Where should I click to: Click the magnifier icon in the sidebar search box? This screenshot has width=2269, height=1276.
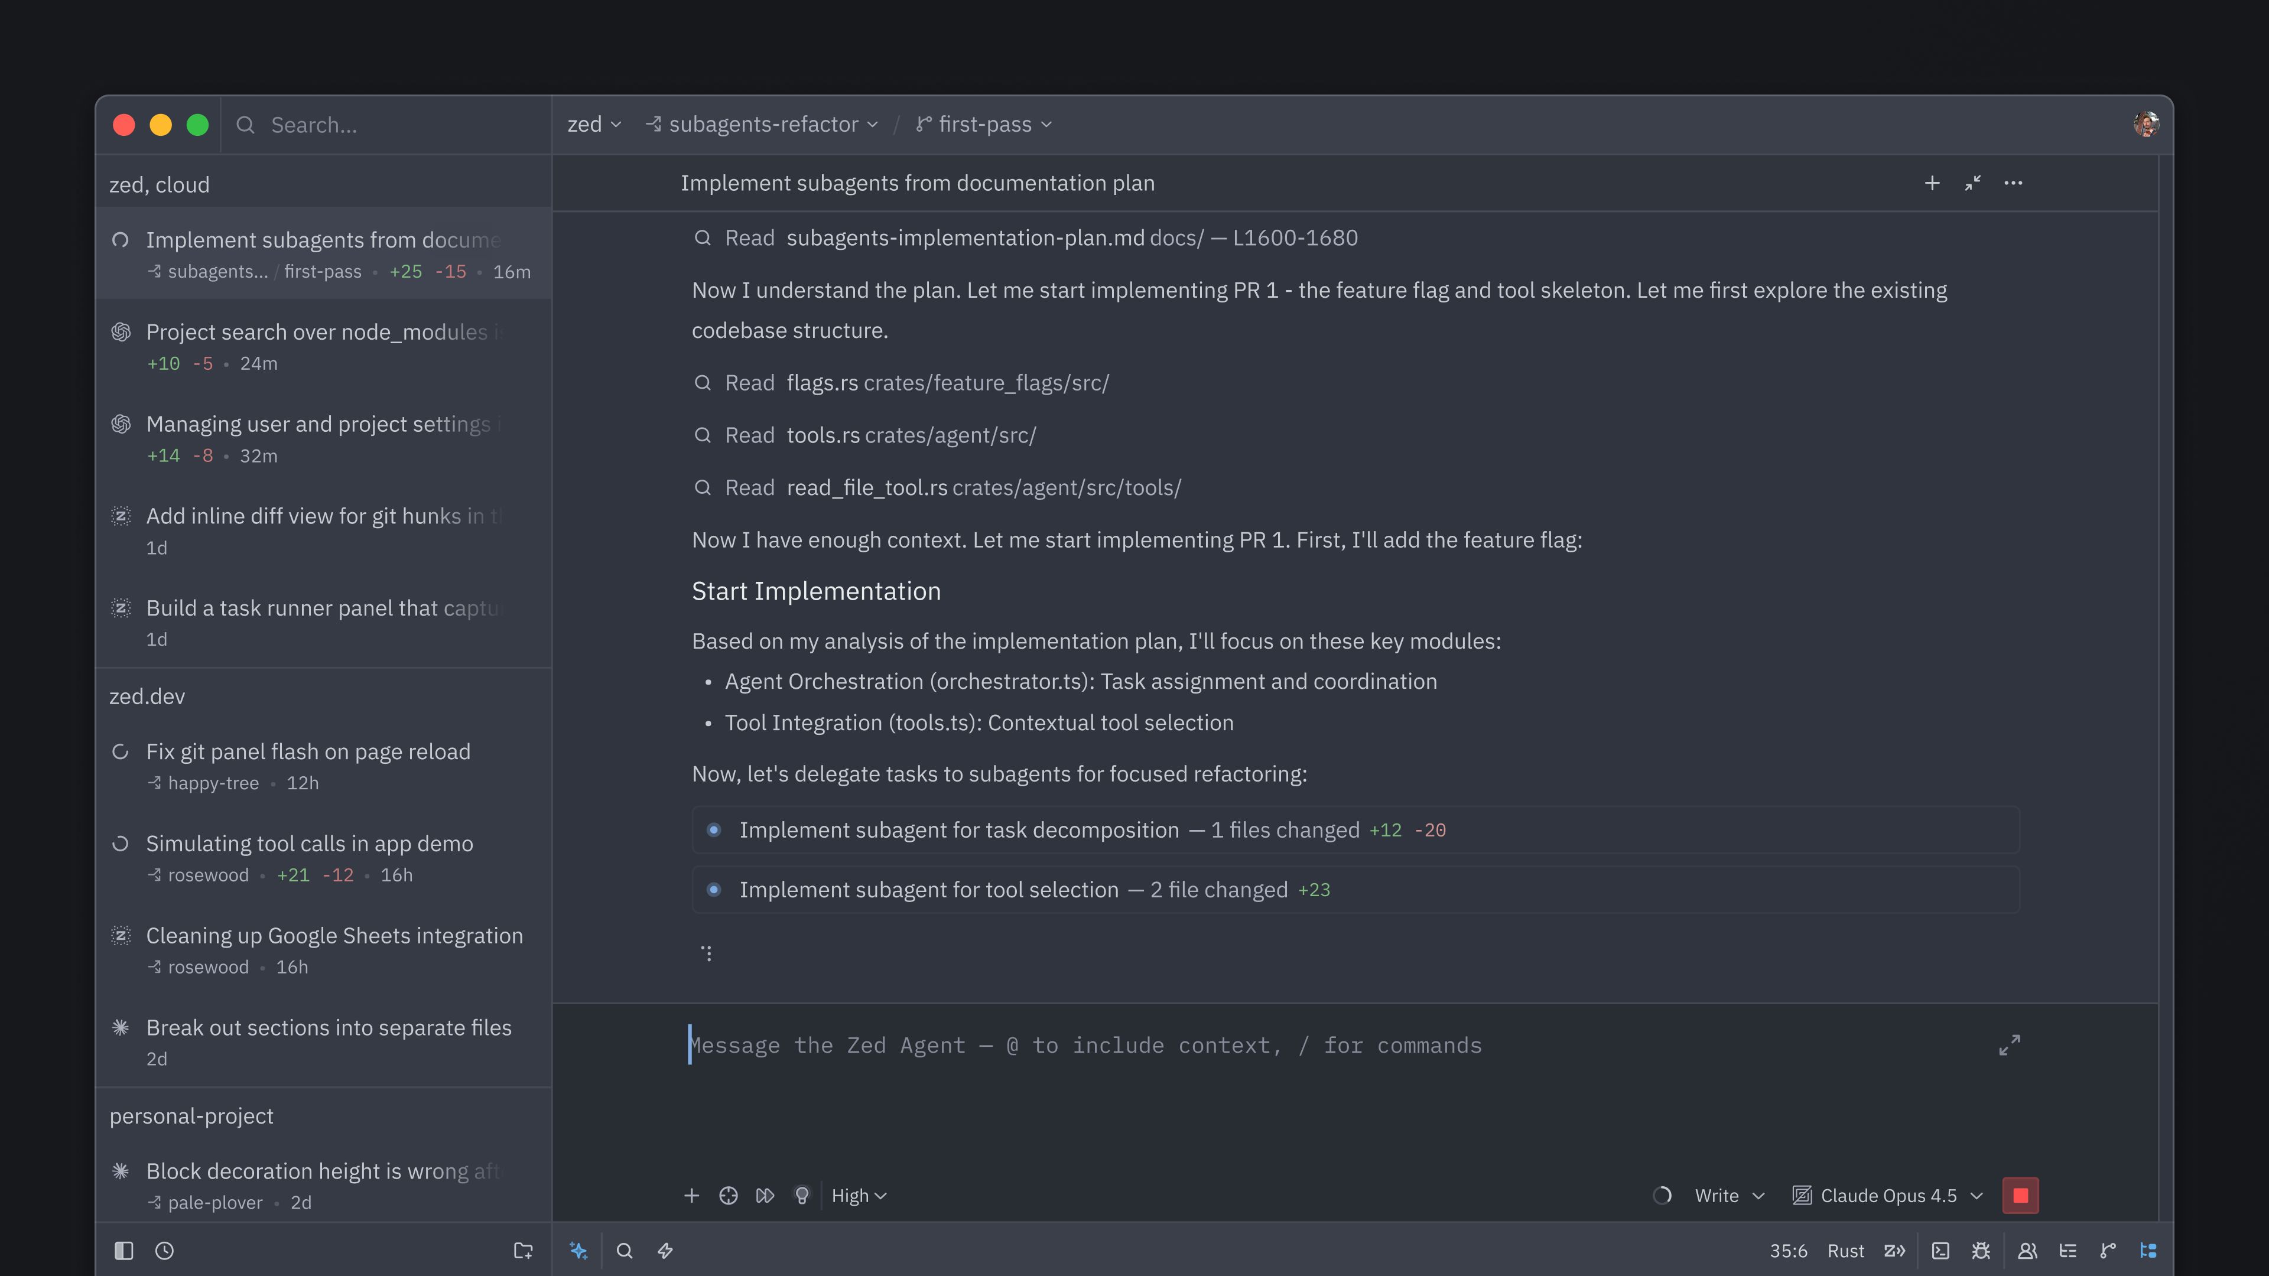tap(246, 125)
